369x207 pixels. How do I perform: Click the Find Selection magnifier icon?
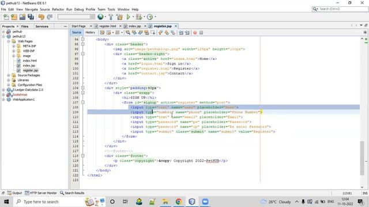[x=128, y=33]
